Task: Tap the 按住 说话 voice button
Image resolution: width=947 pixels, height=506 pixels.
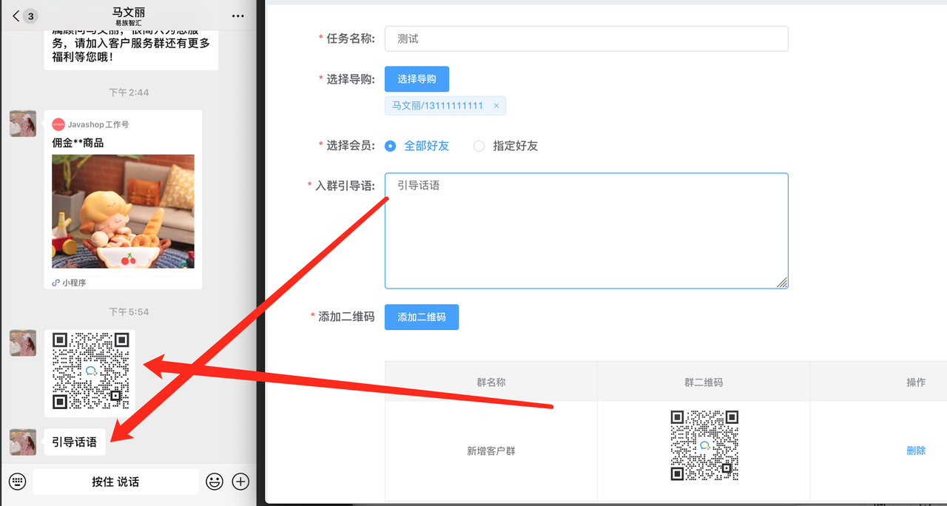Action: click(x=115, y=482)
